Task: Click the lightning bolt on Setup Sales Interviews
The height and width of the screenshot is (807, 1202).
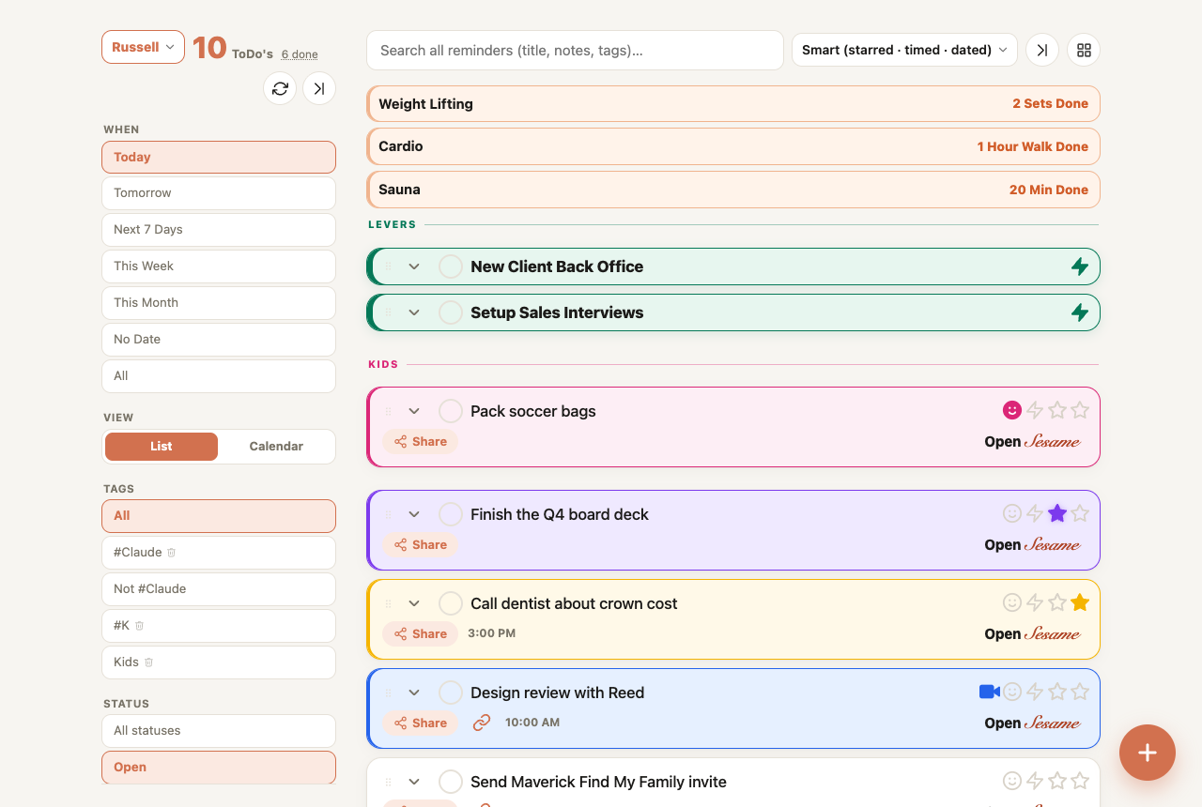Action: click(1080, 312)
